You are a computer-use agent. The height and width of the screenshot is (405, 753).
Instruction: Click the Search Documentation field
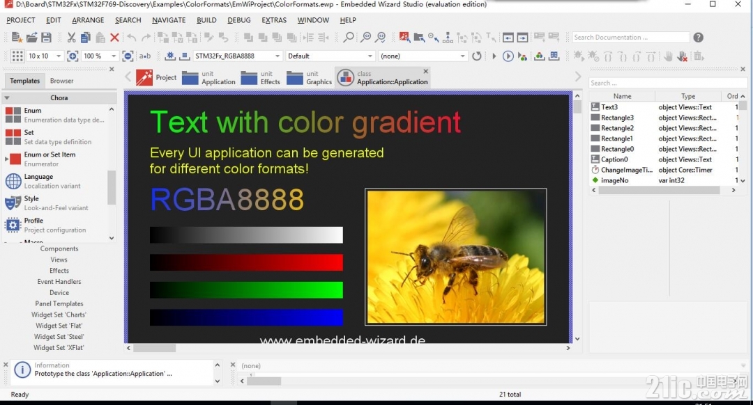(631, 38)
